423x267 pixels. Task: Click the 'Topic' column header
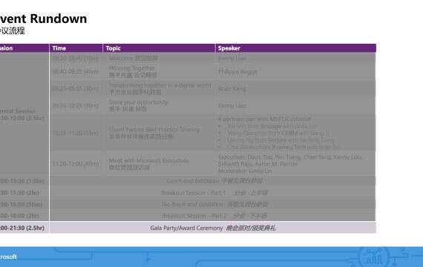(159, 48)
